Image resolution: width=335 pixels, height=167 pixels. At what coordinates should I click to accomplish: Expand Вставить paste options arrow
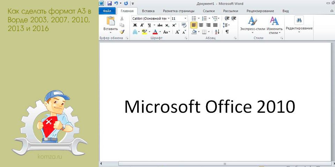[111, 33]
